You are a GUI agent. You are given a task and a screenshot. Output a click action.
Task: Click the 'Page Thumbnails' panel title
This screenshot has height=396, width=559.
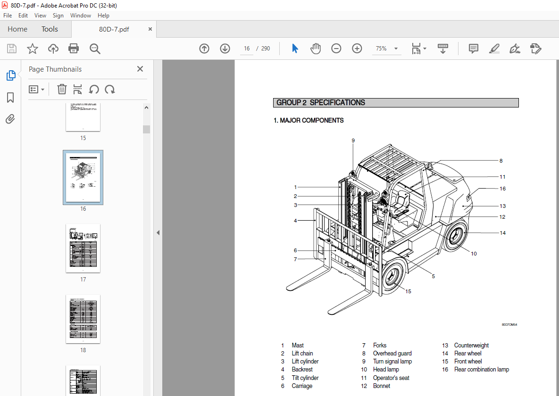[55, 69]
